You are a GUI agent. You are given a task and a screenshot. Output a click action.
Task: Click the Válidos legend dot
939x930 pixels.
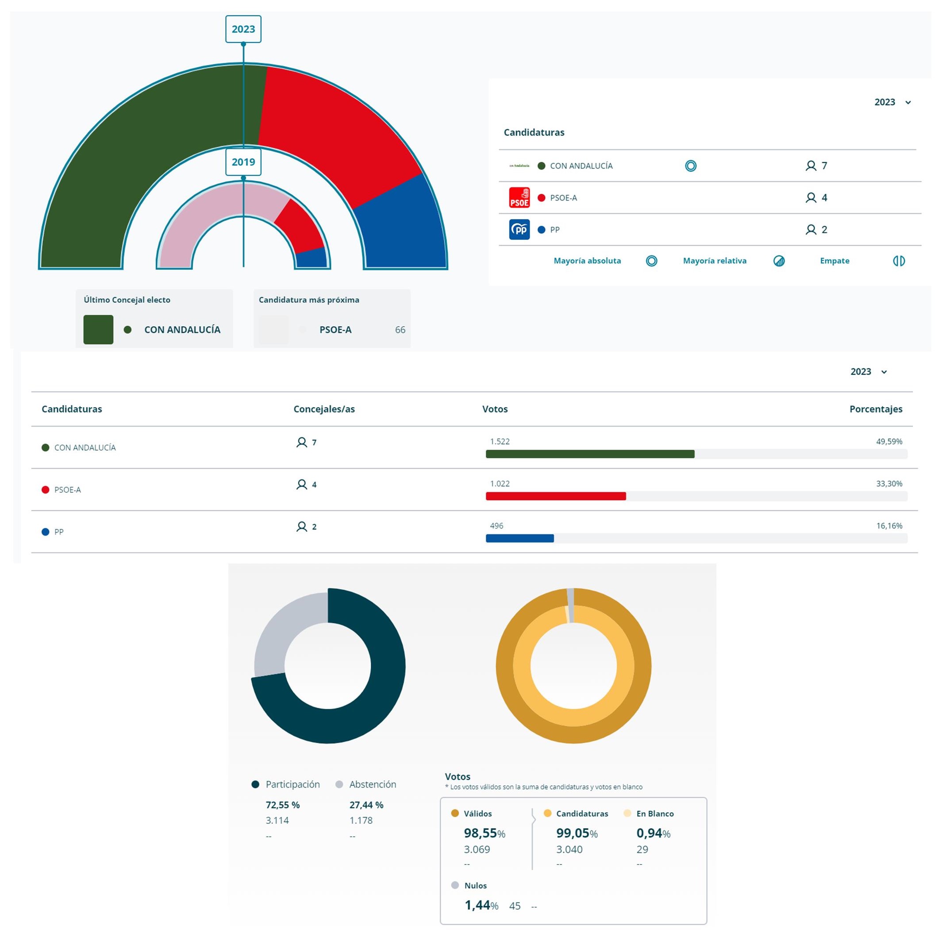pos(455,813)
